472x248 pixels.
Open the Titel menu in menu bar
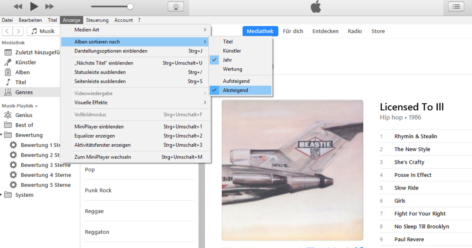[x=52, y=20]
